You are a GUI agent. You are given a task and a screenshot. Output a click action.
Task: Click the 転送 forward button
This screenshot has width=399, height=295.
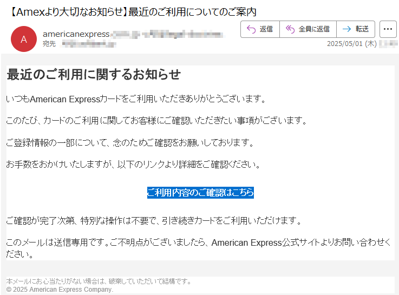pyautogui.click(x=356, y=29)
